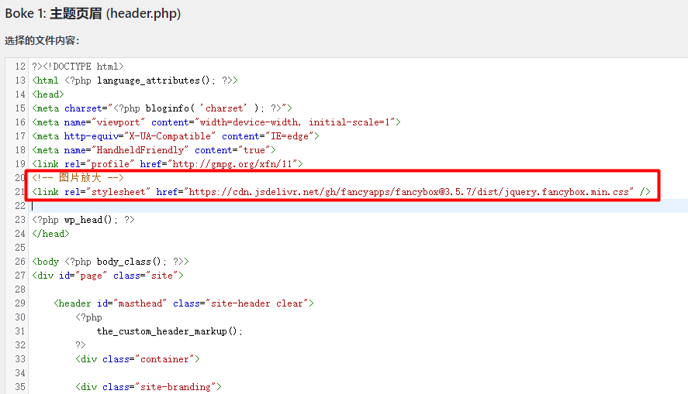Click the header masthead line
Viewport: 688px width, 394px height.
click(x=184, y=303)
